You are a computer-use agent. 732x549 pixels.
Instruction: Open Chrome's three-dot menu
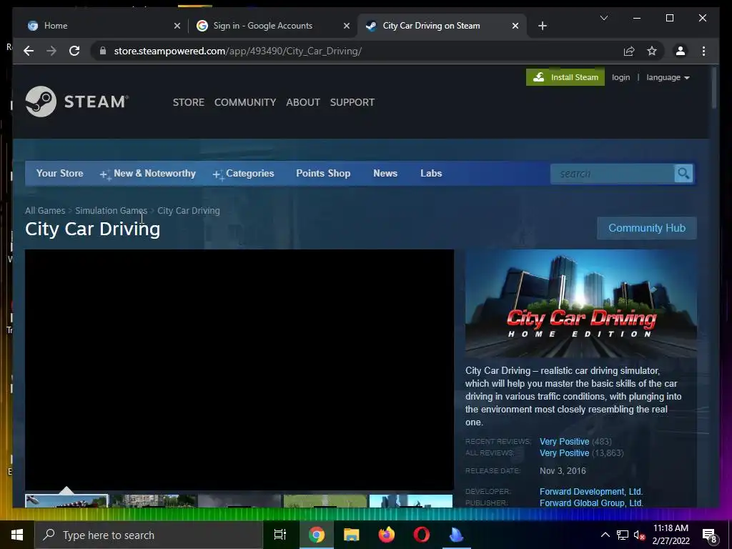(703, 51)
